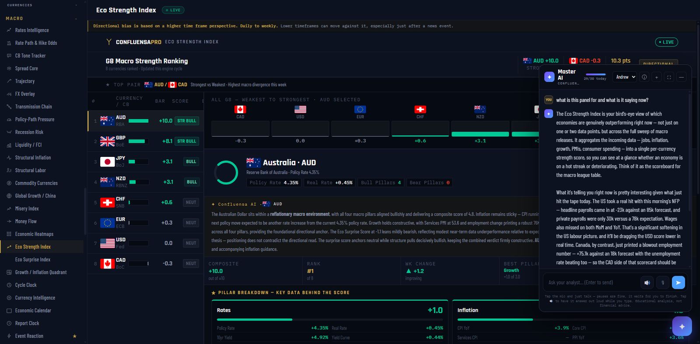
Task: Click the FX Overlay sidebar icon
Action: pos(9,94)
